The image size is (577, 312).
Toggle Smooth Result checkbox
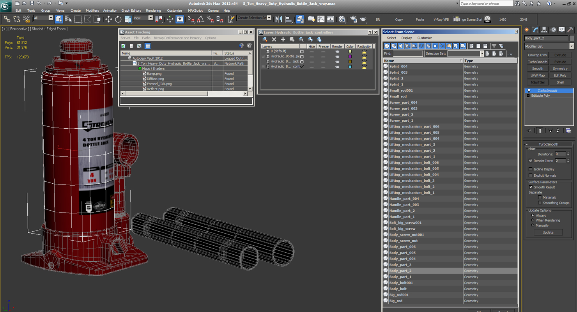[x=531, y=187]
